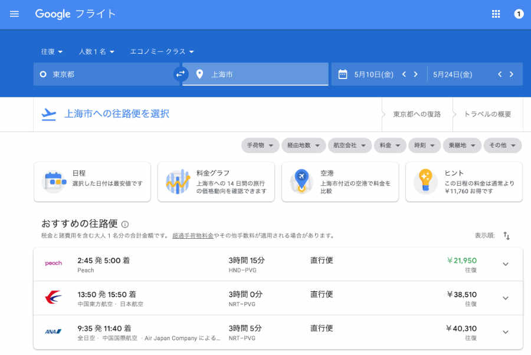Click the departing airplane icon
The image size is (531, 355).
tap(48, 114)
